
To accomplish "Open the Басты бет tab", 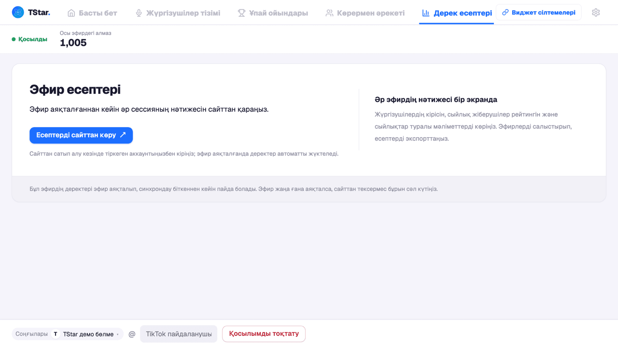I will coord(92,13).
